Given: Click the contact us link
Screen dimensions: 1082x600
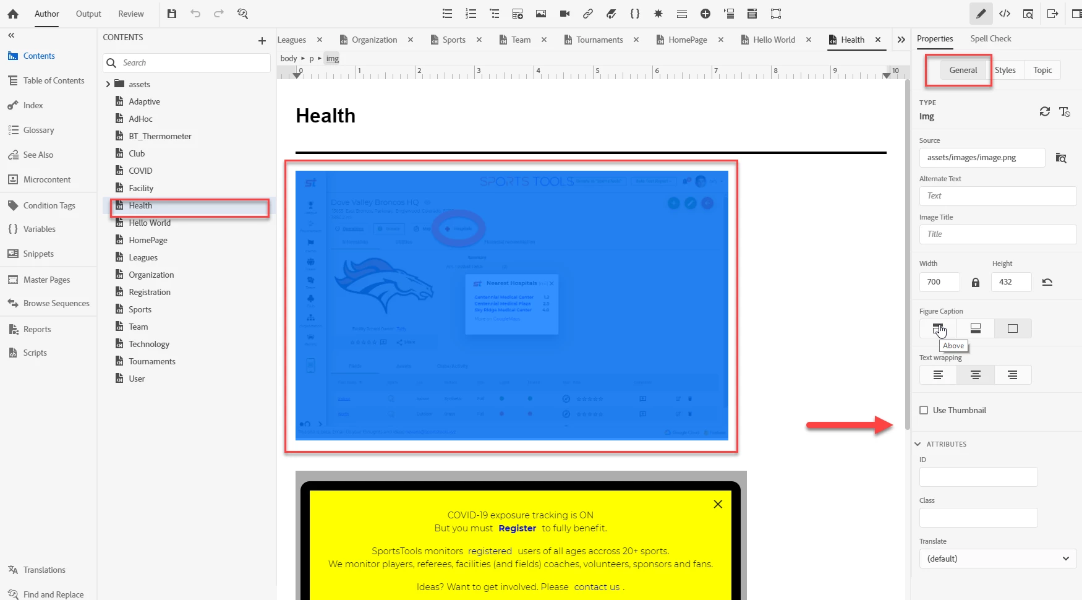Looking at the screenshot, I should click(x=597, y=587).
